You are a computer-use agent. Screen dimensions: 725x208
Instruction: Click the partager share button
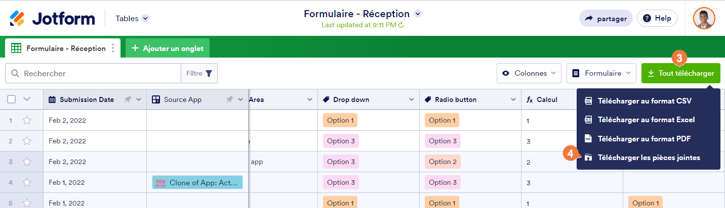tap(606, 19)
